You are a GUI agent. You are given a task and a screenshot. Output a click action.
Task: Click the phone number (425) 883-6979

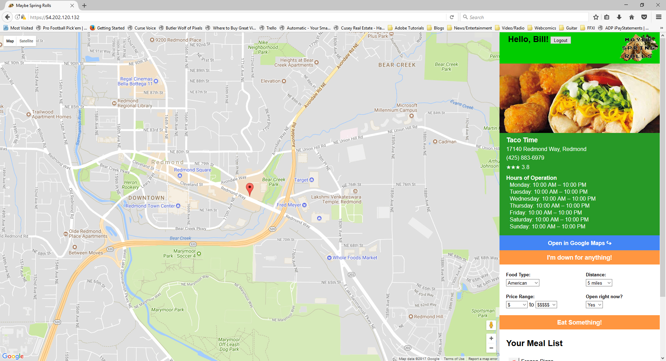[x=525, y=158]
